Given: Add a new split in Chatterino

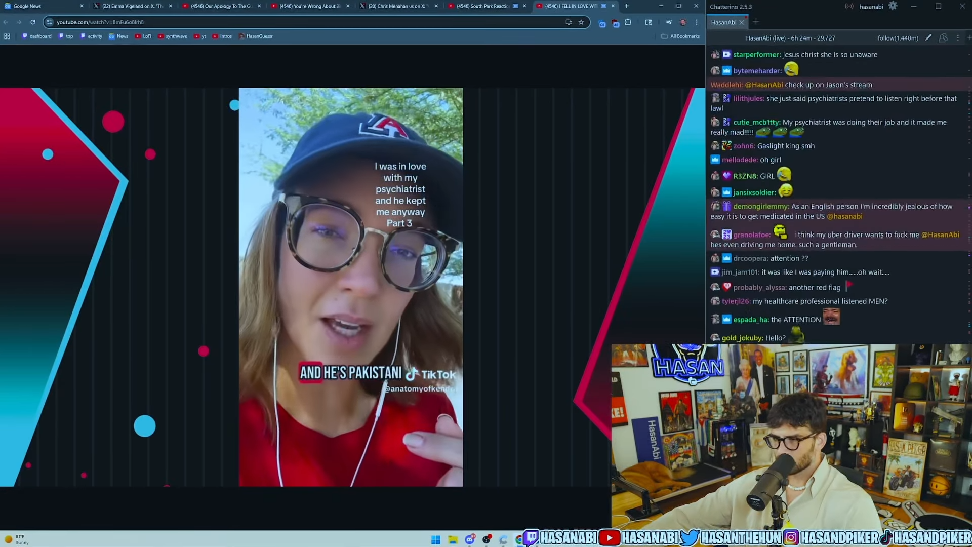Looking at the screenshot, I should pyautogui.click(x=969, y=38).
